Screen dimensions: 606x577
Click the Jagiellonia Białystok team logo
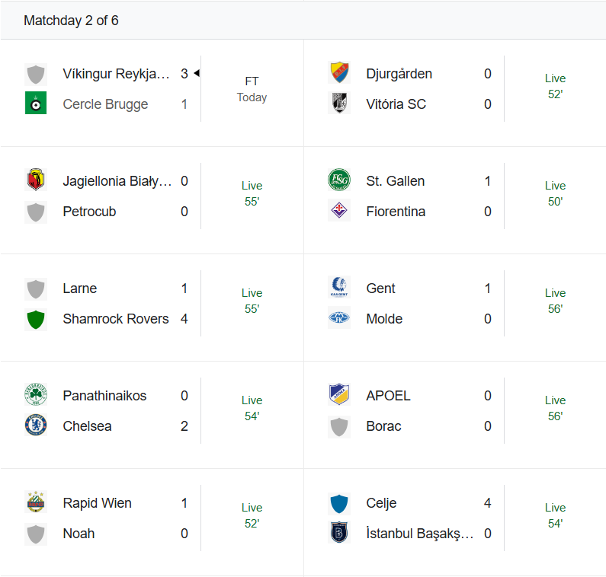click(36, 180)
